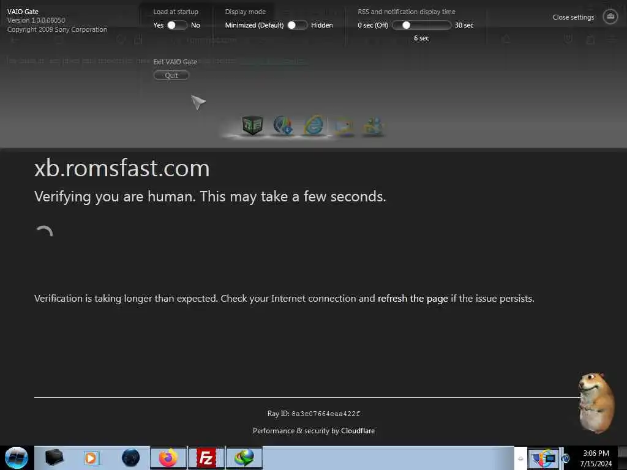The height and width of the screenshot is (470, 627).
Task: Adjust the RSS notification display time slider
Action: click(421, 25)
